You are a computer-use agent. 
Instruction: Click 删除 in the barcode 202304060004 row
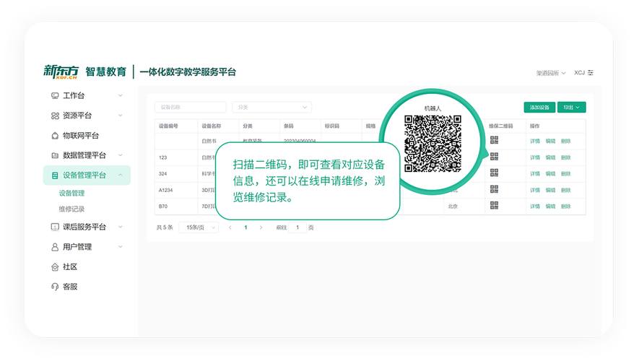(x=565, y=141)
